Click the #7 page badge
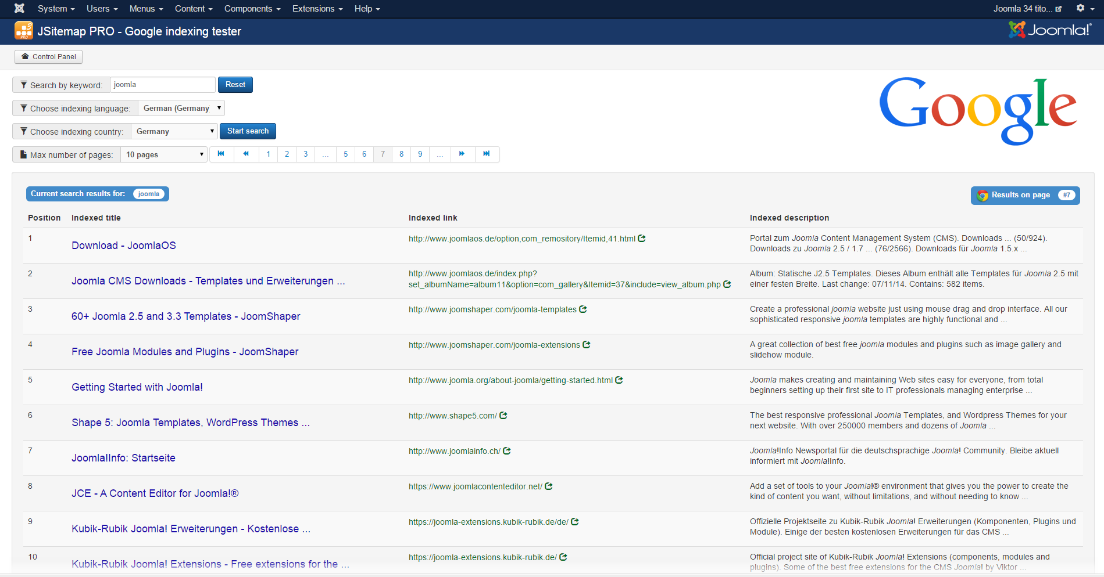Screen dimensions: 1104x577 tap(1066, 195)
